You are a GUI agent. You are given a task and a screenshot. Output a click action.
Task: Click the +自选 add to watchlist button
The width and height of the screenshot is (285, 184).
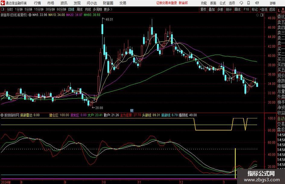(264, 9)
